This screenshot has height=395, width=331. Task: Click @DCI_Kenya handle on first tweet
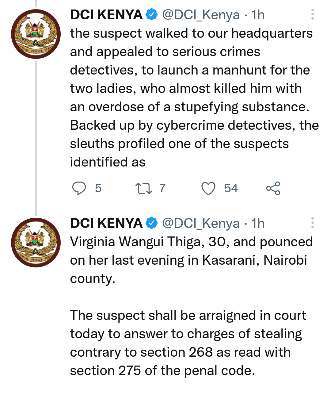pyautogui.click(x=201, y=15)
